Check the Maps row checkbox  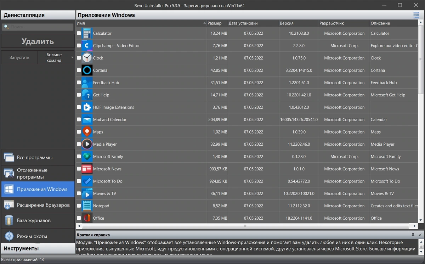(x=79, y=132)
